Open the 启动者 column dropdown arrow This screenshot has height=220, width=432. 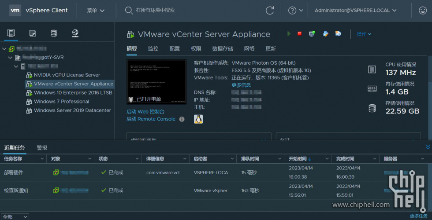coord(232,159)
